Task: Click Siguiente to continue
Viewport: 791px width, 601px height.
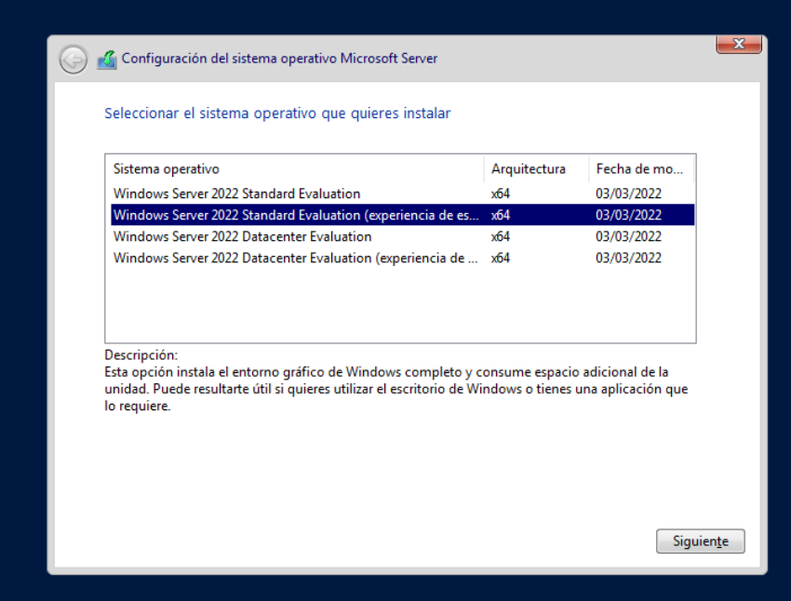Action: (x=700, y=541)
